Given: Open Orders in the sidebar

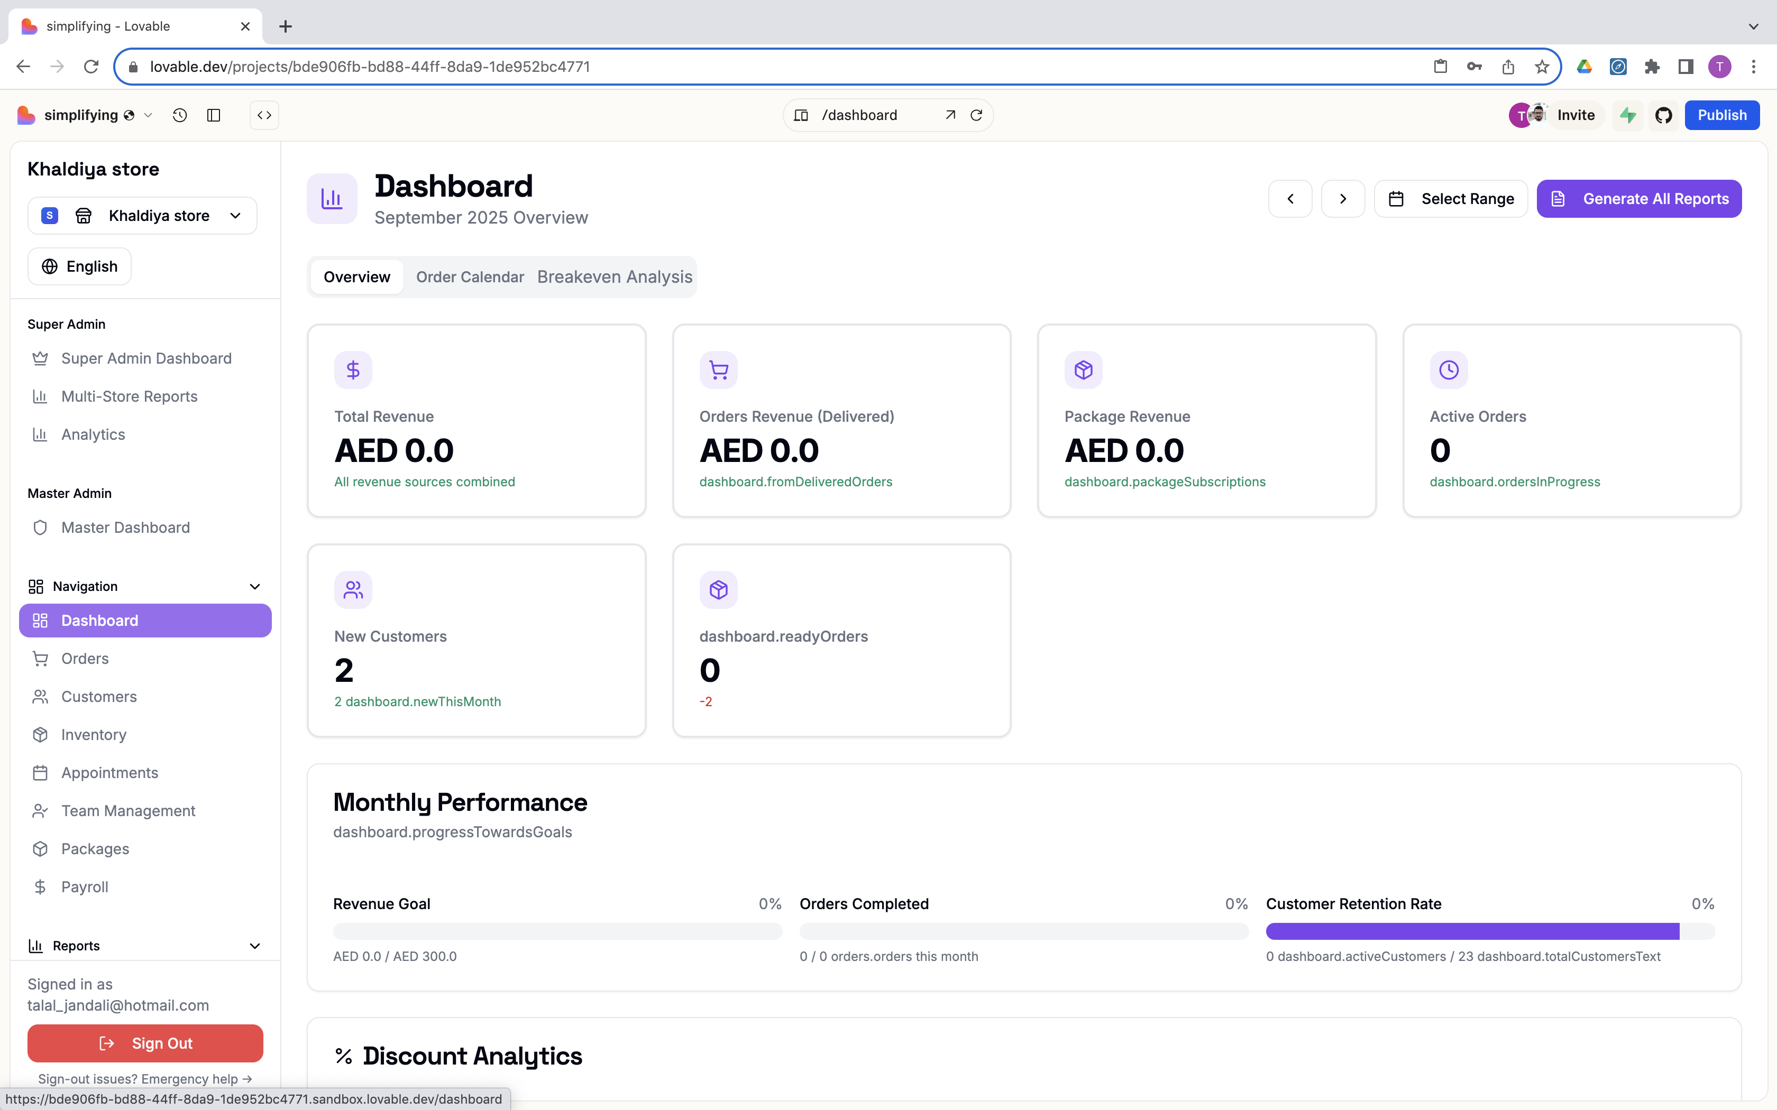Looking at the screenshot, I should pyautogui.click(x=145, y=659).
